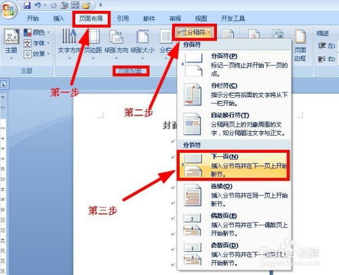
Task: Undo the last action in Quick Access toolbar
Action: coord(38,5)
